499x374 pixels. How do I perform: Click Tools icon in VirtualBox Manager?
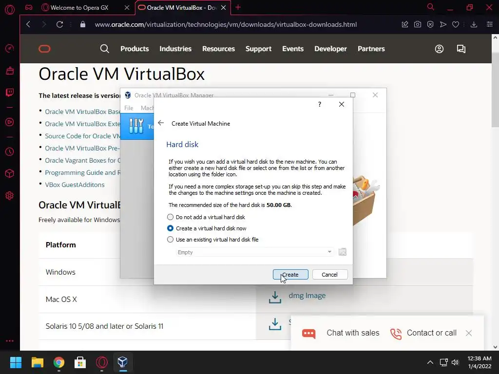(x=136, y=126)
